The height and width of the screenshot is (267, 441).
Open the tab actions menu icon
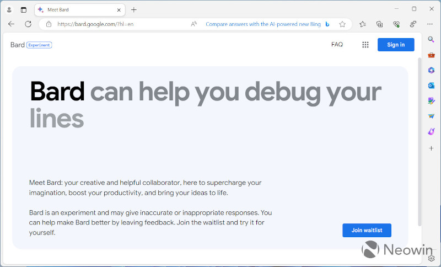click(24, 10)
